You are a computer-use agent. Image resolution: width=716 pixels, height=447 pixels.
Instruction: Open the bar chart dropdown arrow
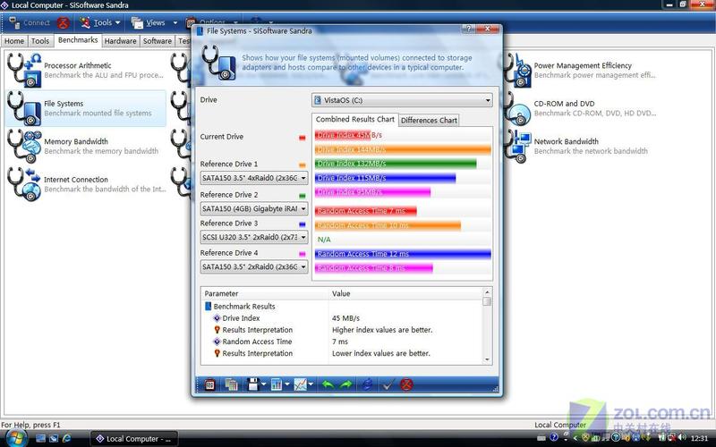pos(286,385)
